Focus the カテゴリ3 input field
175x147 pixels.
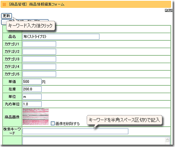[39, 59]
